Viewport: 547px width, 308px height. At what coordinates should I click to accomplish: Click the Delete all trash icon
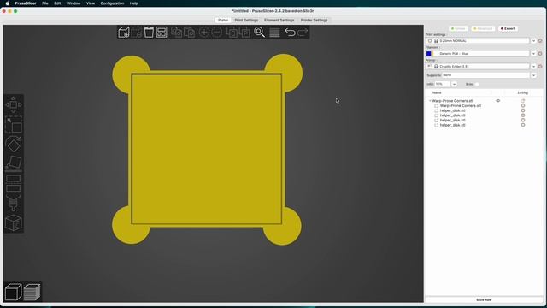(149, 33)
